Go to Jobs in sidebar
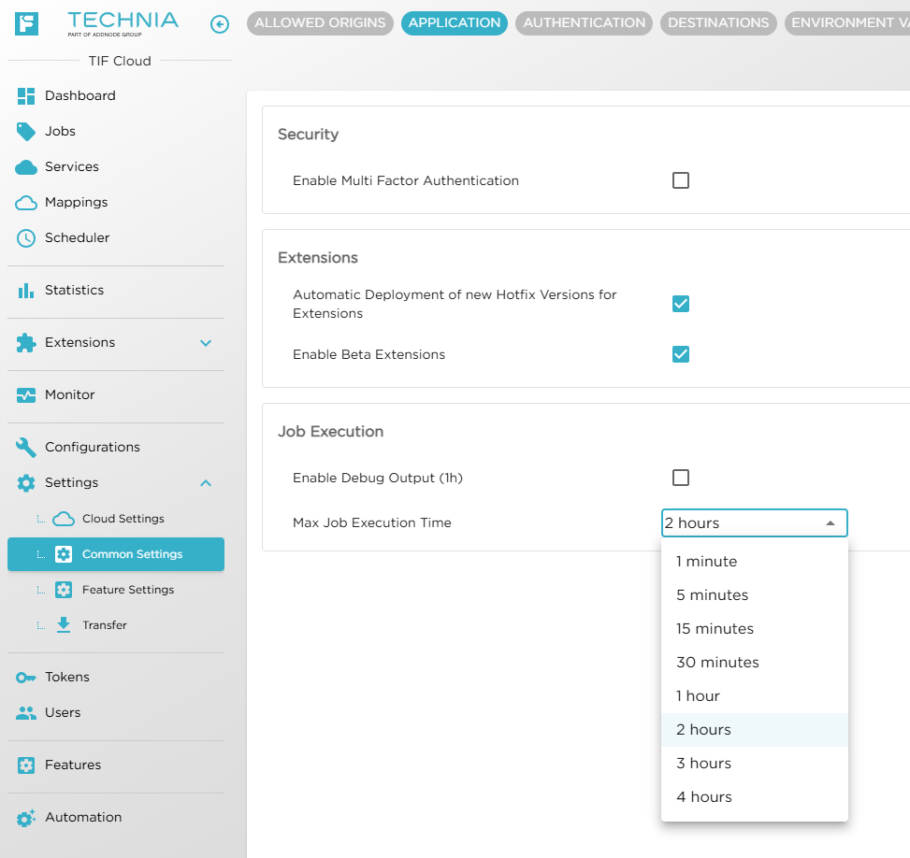Screen dimensions: 910x858 [61, 131]
